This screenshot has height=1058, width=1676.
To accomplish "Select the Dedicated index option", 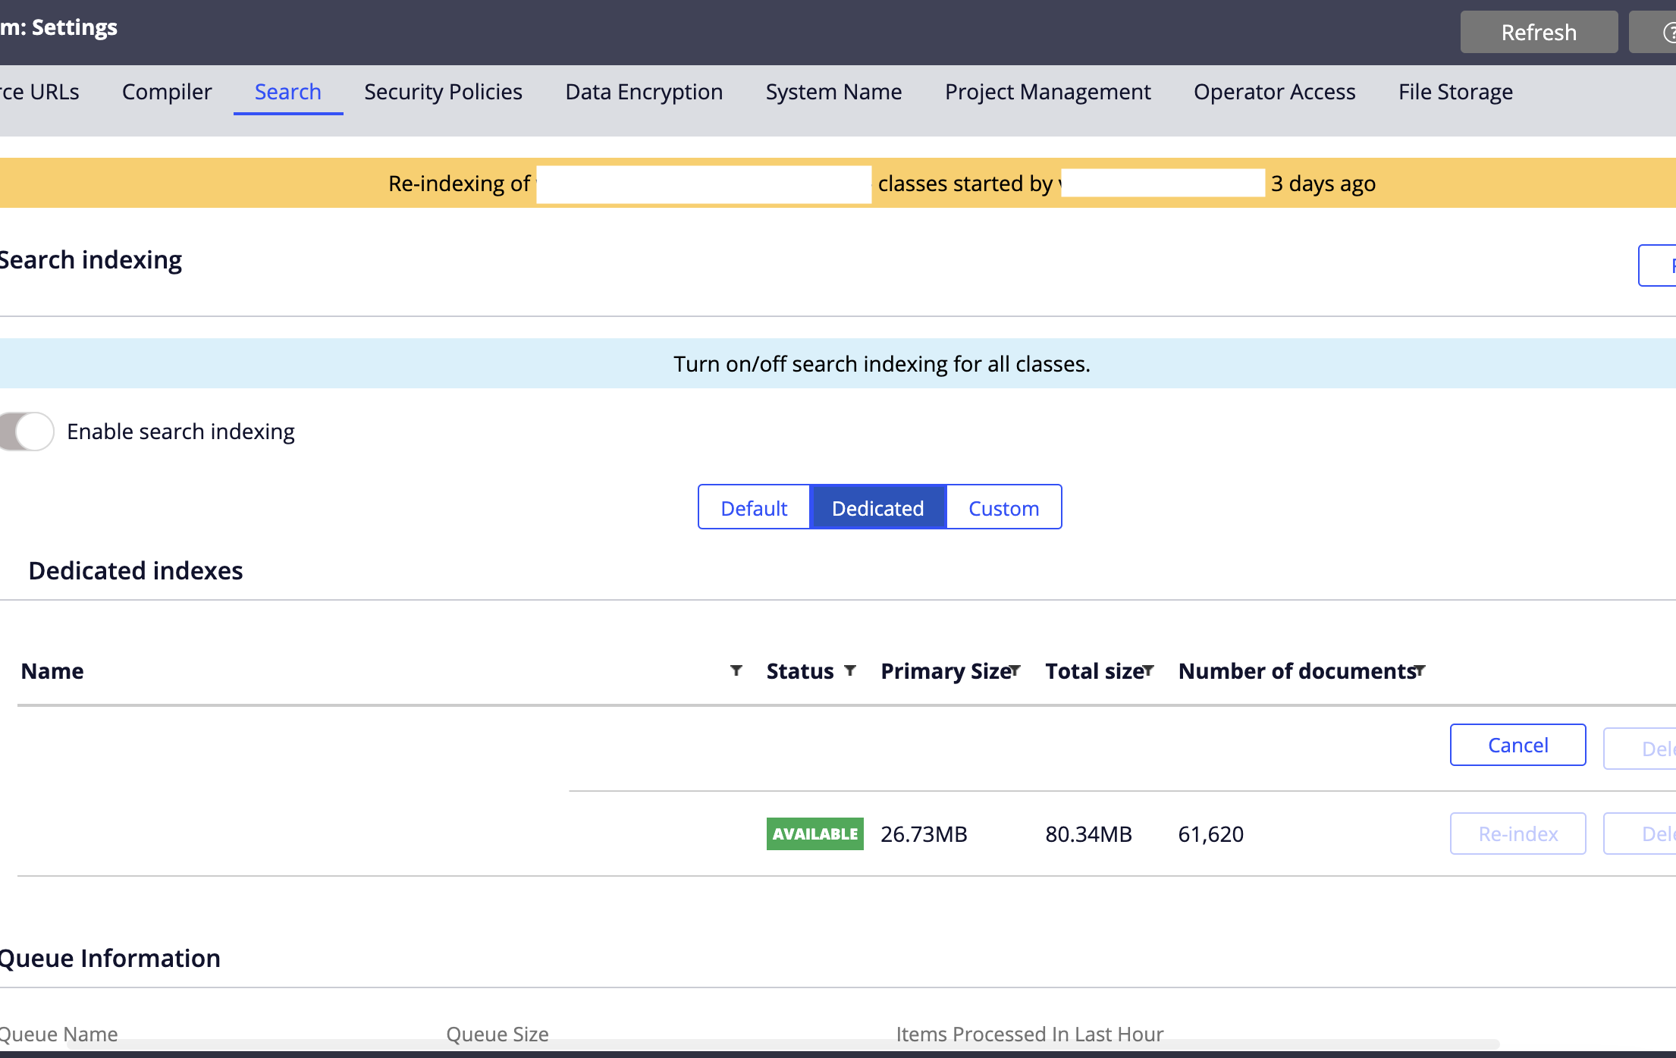I will (x=877, y=507).
